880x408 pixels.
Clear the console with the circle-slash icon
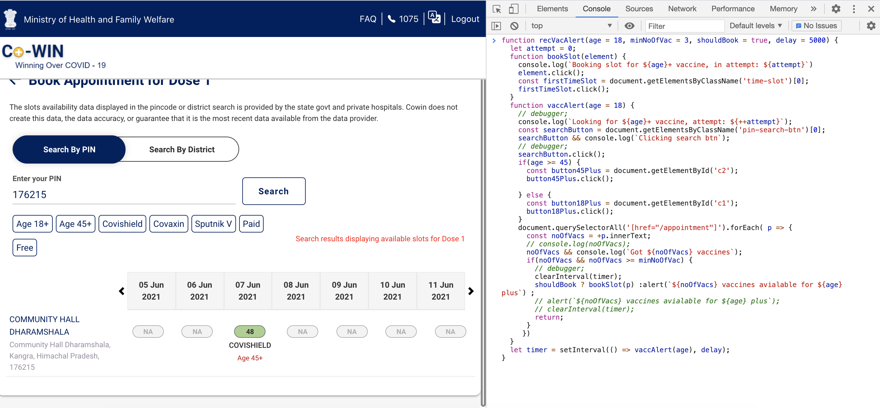coord(514,26)
